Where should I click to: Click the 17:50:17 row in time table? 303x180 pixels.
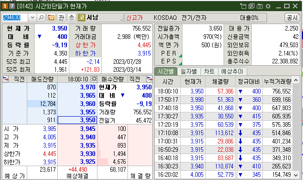pyautogui.click(x=224, y=99)
